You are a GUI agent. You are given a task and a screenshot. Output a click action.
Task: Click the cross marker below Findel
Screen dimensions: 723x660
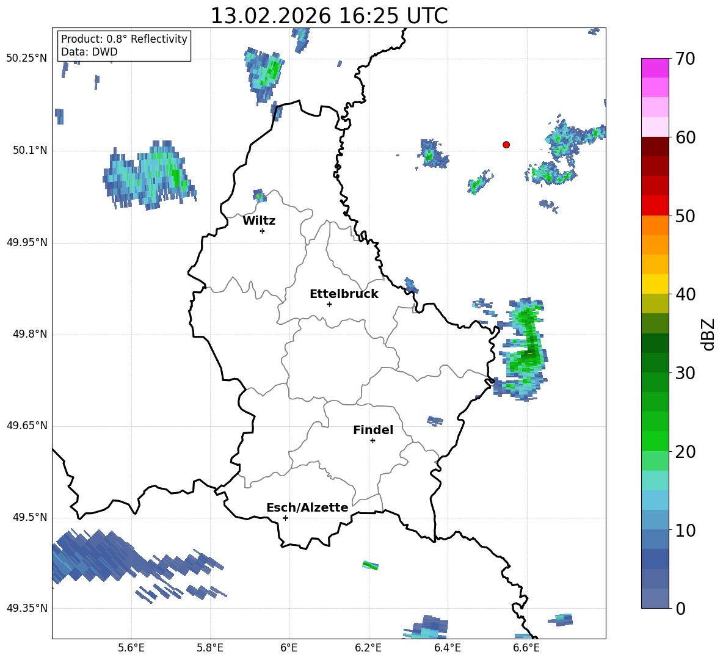[x=372, y=441]
